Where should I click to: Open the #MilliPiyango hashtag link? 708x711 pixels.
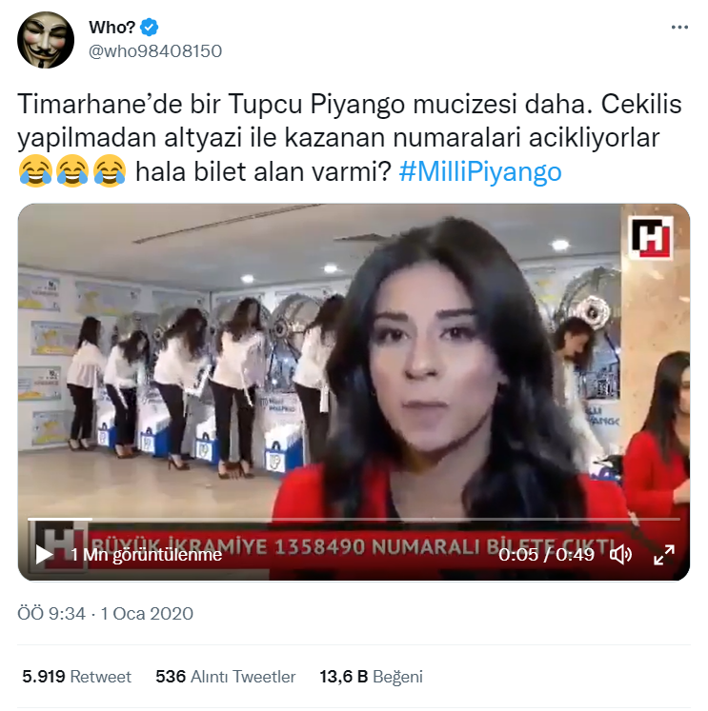pos(480,172)
